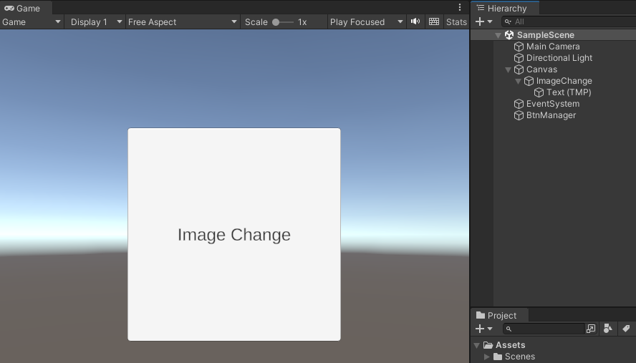Open Unity Search from Project toolbar icon
636x363 pixels.
coord(591,329)
